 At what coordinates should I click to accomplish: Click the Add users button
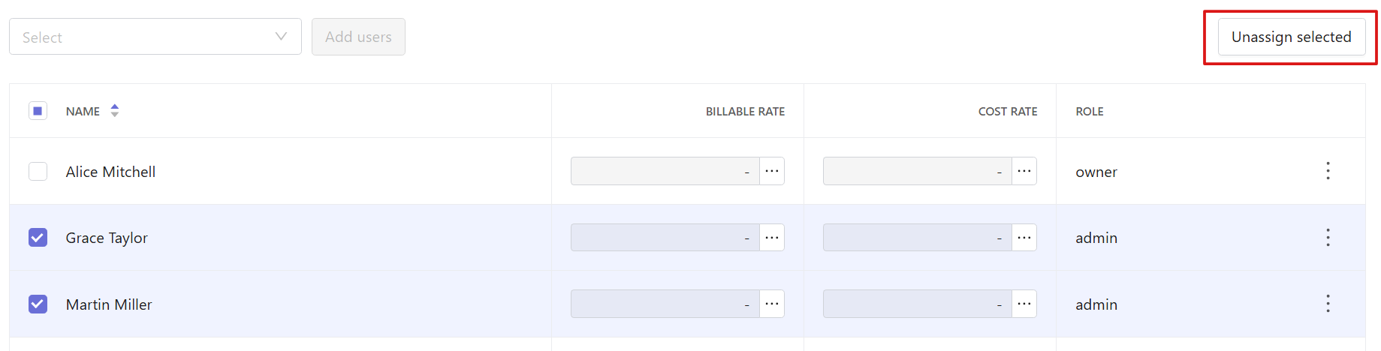[x=358, y=37]
